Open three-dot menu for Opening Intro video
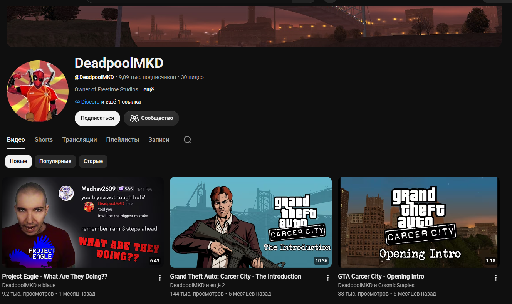 (x=496, y=278)
